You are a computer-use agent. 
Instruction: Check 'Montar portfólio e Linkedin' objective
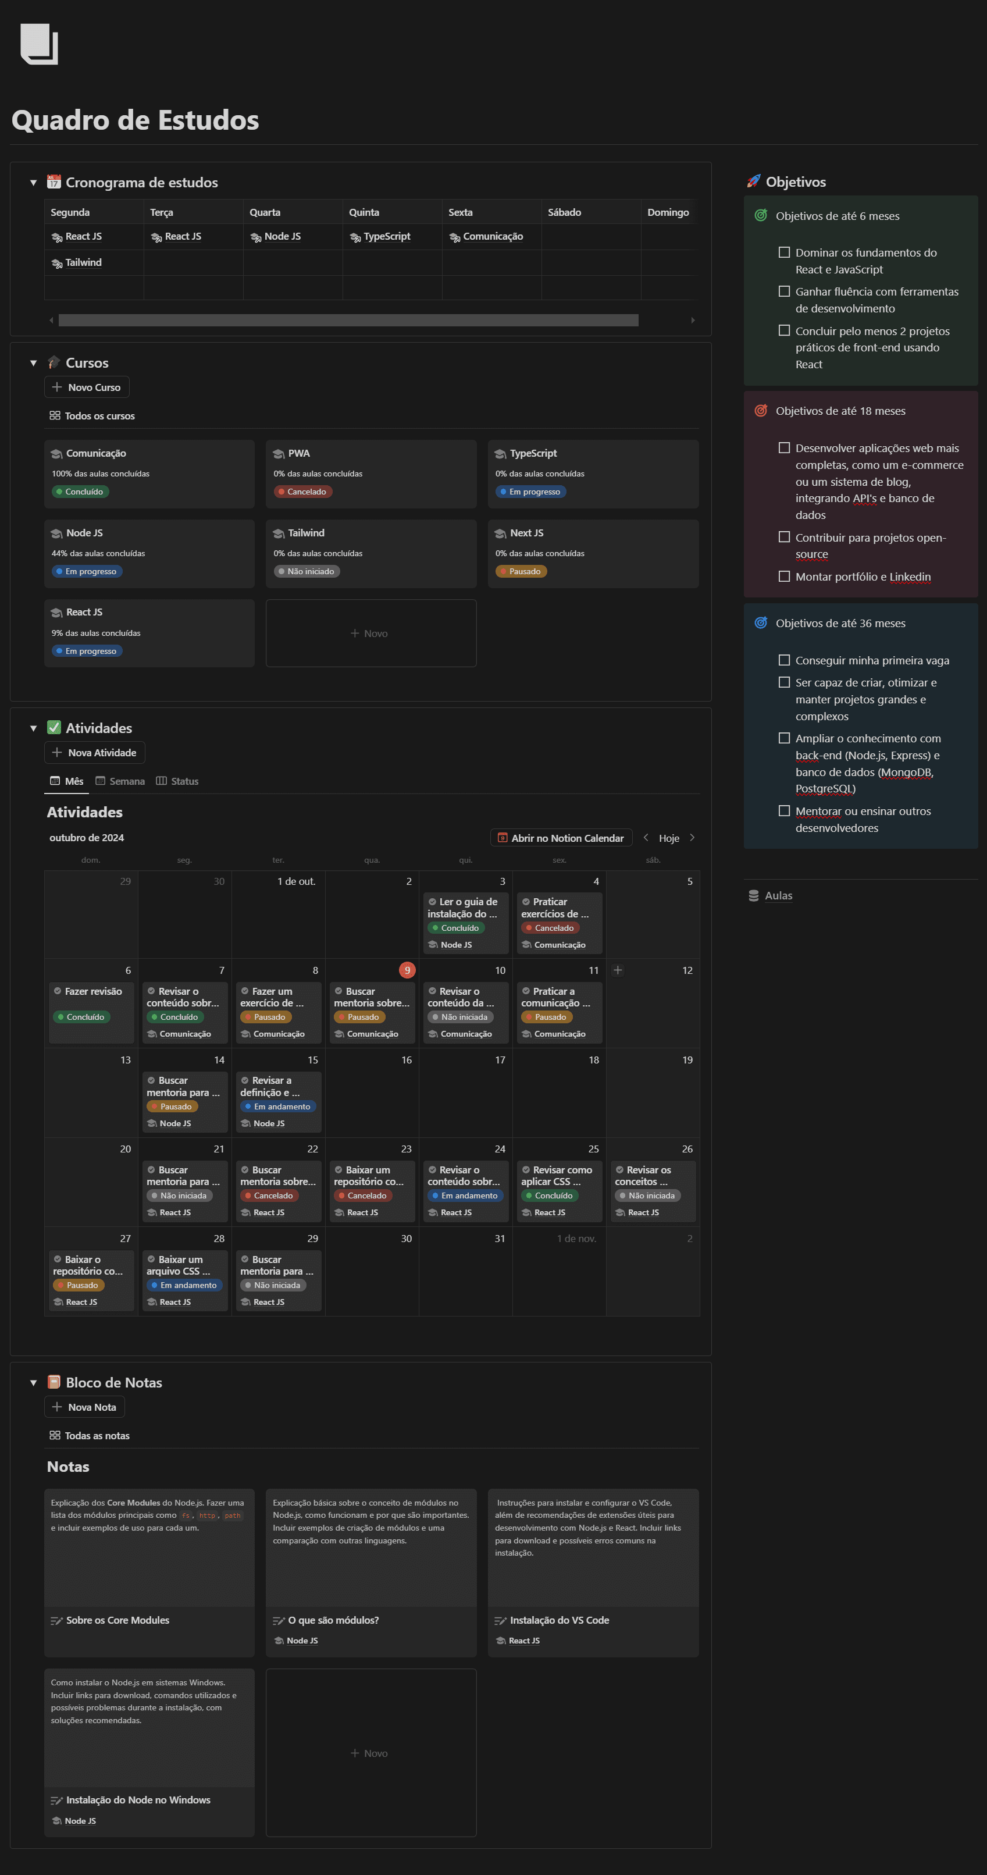[x=784, y=577]
